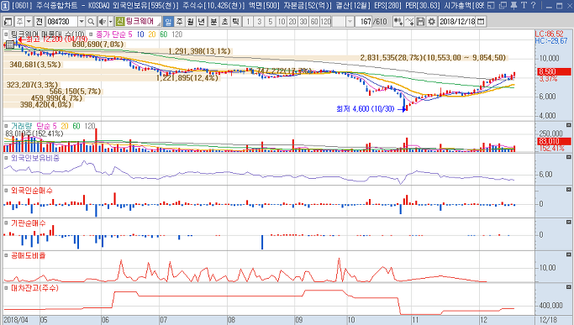The width and height of the screenshot is (574, 325).
Task: Click the 2,831,535(28.7%) volume profile label
Action: [x=433, y=57]
